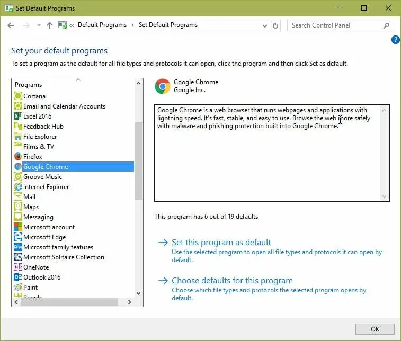Click the Outlook 2016 icon
Viewport: 401px width, 341px height.
click(x=18, y=277)
